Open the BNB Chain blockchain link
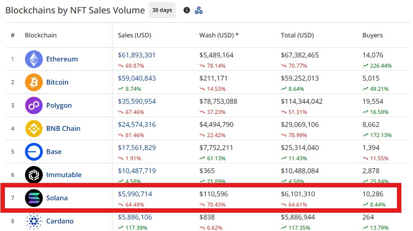 tap(63, 129)
